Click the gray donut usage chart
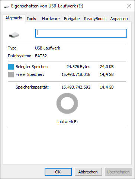Screen dimensions: 135x179 (x=67, y=103)
